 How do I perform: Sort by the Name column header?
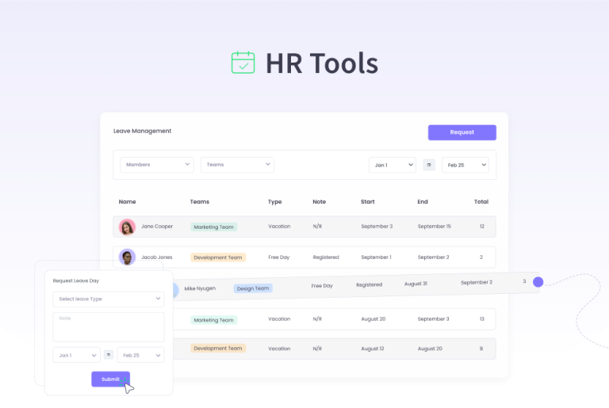coord(128,202)
